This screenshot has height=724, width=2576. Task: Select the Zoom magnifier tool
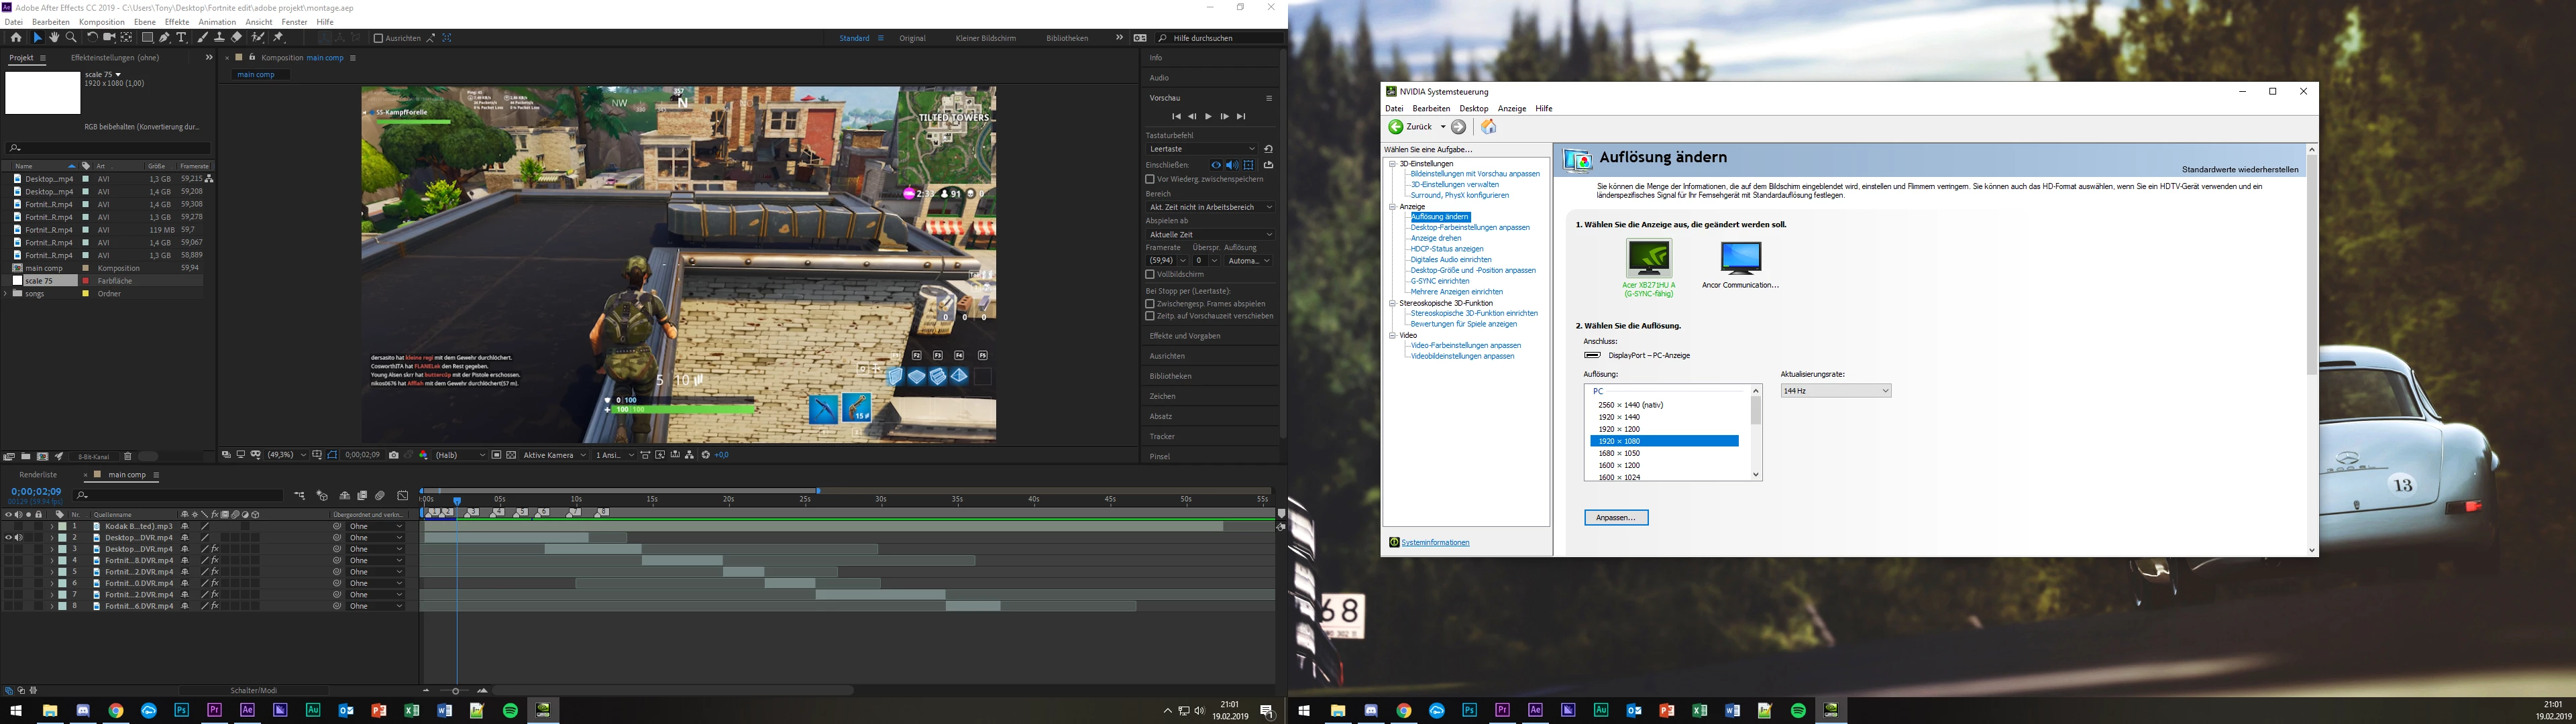point(71,38)
